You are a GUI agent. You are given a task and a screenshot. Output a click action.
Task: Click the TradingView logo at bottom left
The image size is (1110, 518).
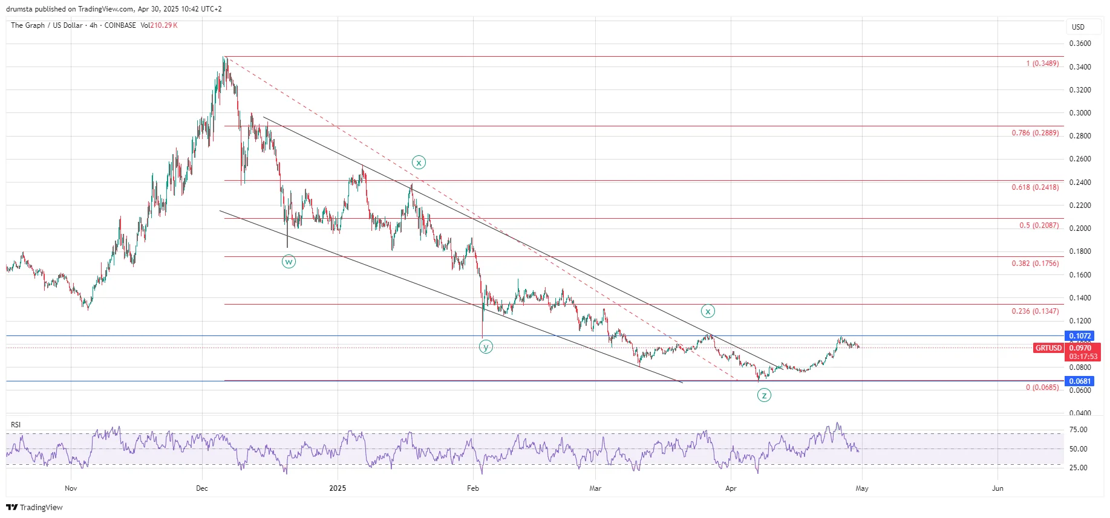(x=34, y=507)
